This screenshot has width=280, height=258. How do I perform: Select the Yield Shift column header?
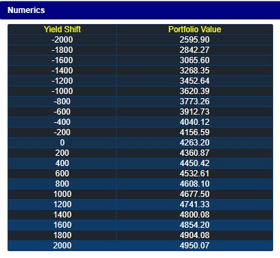tap(62, 30)
